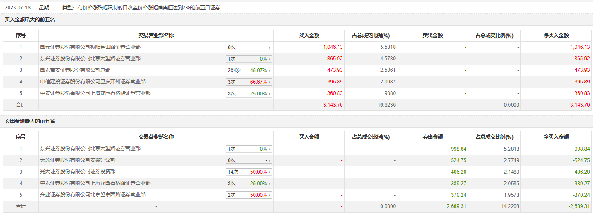Image resolution: width=593 pixels, height=214 pixels.
Task: Click the 389.27 sell amount cell
Action: [x=459, y=184]
